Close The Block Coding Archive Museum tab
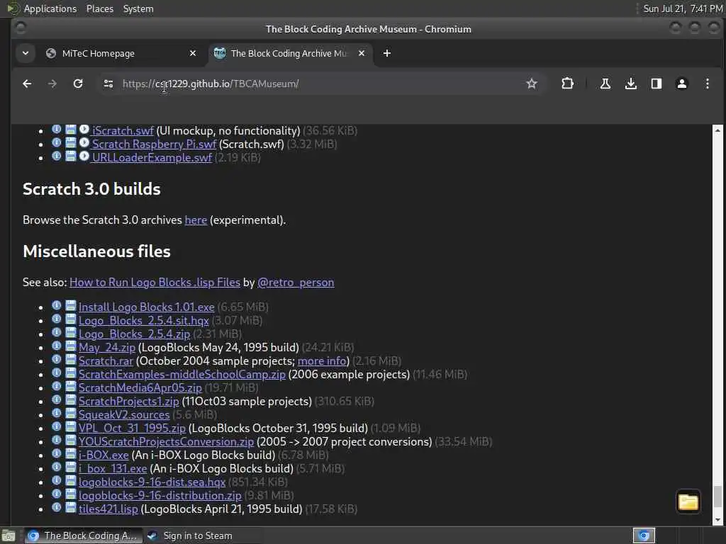The height and width of the screenshot is (544, 726). pyautogui.click(x=362, y=53)
